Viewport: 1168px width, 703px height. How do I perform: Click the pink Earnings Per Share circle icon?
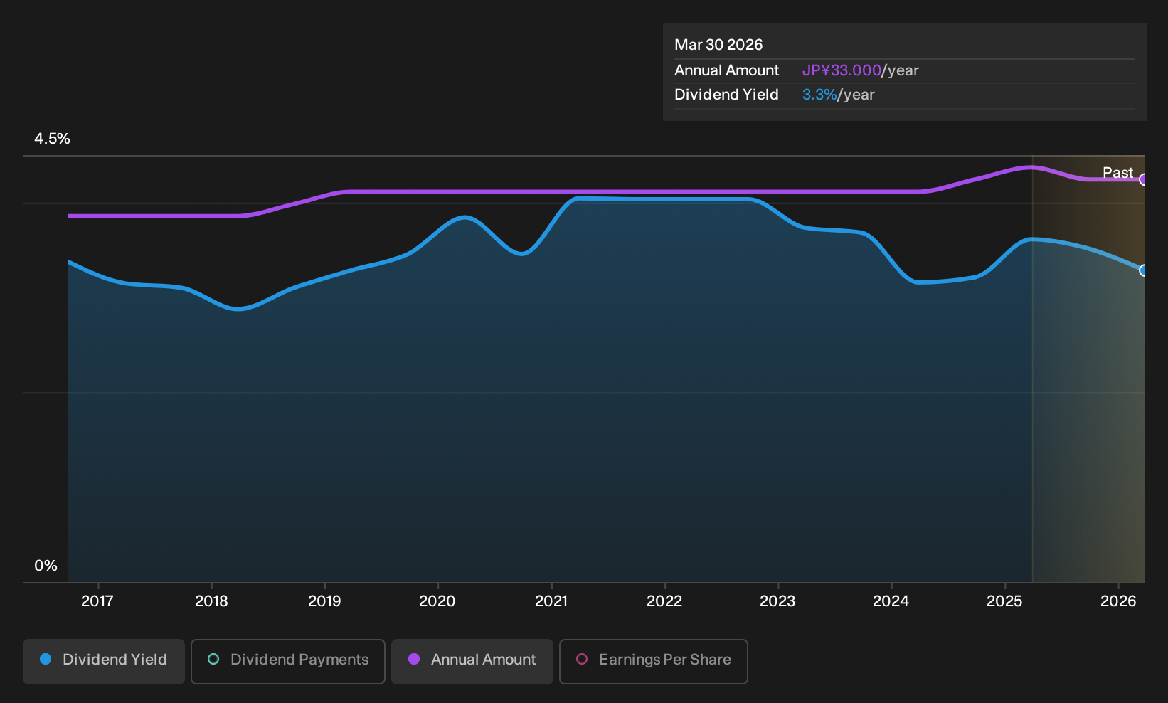tap(582, 659)
